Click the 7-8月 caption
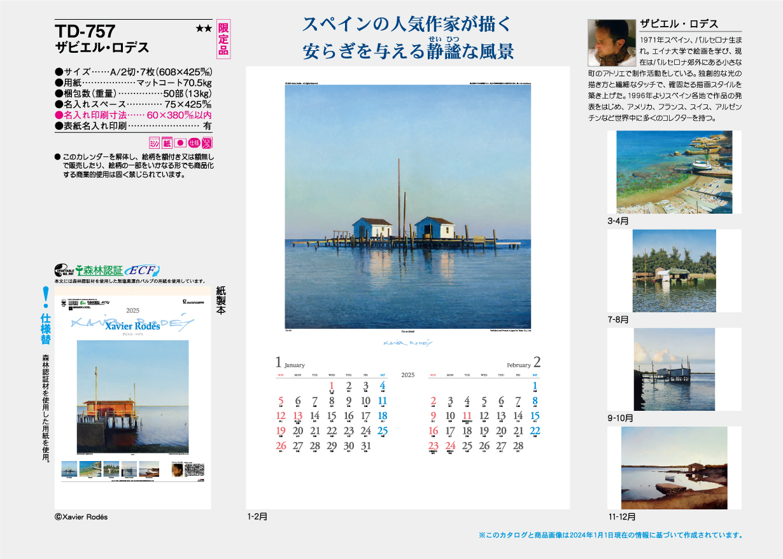Screen dimensions: 783x559 pyautogui.click(x=617, y=319)
